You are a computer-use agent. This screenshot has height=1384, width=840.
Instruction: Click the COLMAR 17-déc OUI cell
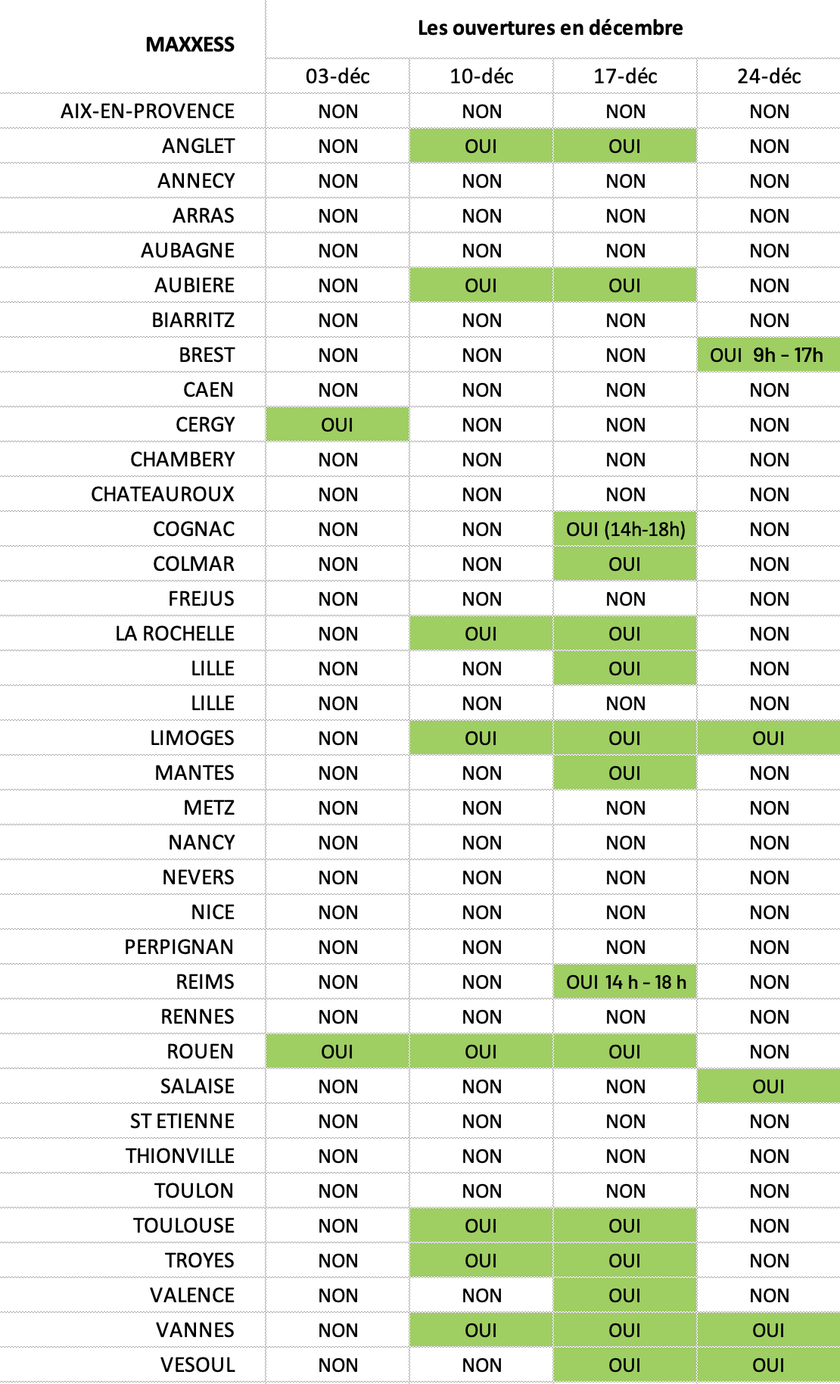[625, 564]
